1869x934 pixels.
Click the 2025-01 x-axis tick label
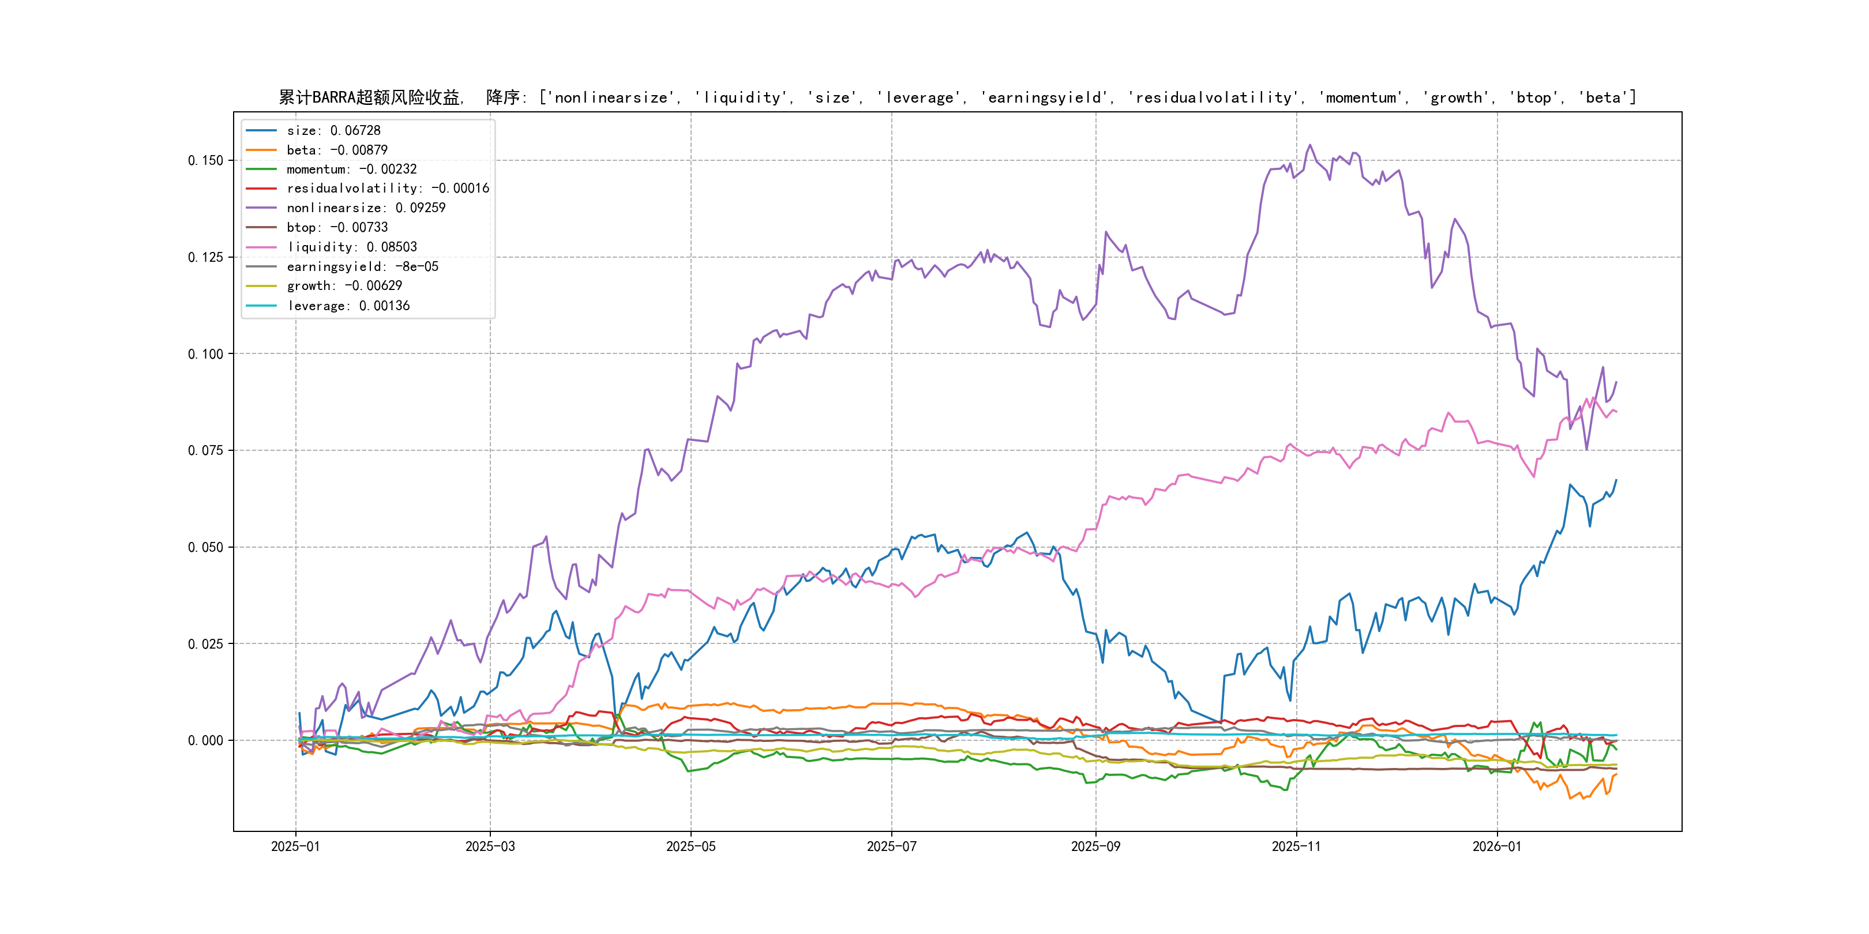tap(295, 847)
